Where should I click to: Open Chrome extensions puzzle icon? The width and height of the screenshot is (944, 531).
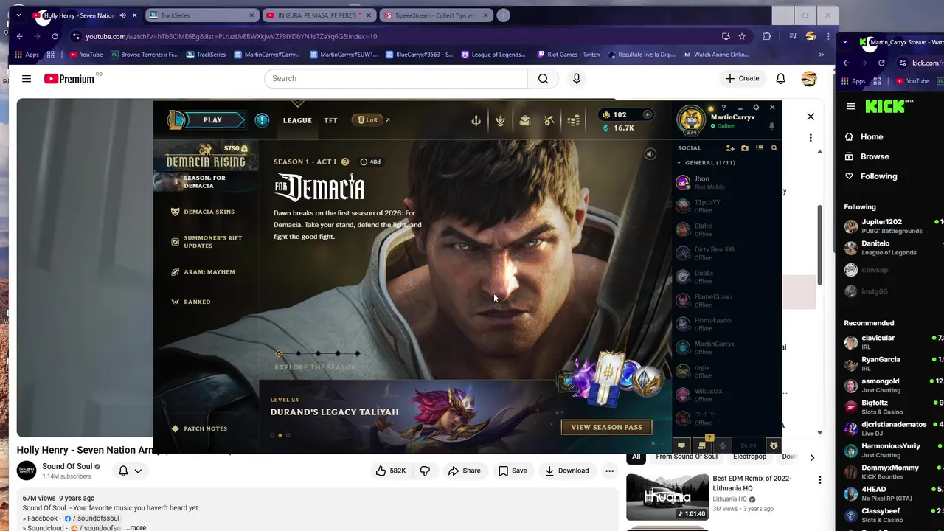(767, 36)
